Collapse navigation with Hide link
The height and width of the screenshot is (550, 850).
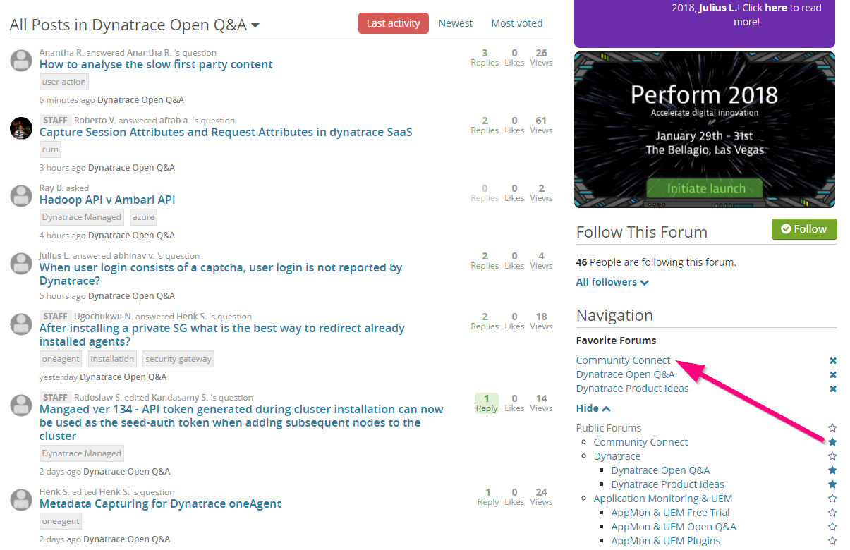click(593, 408)
